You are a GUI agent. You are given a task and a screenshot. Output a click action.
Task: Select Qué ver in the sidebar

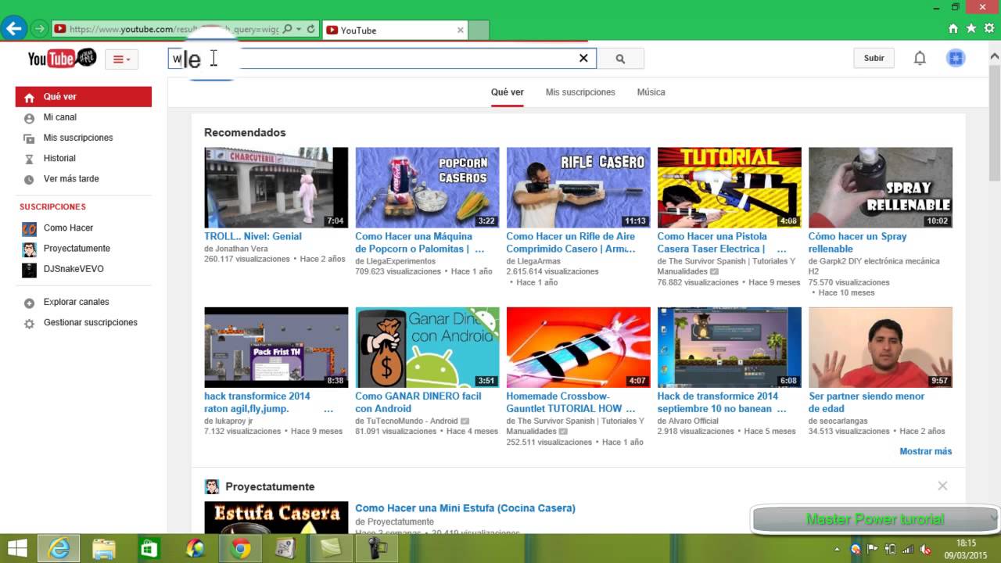click(x=84, y=97)
